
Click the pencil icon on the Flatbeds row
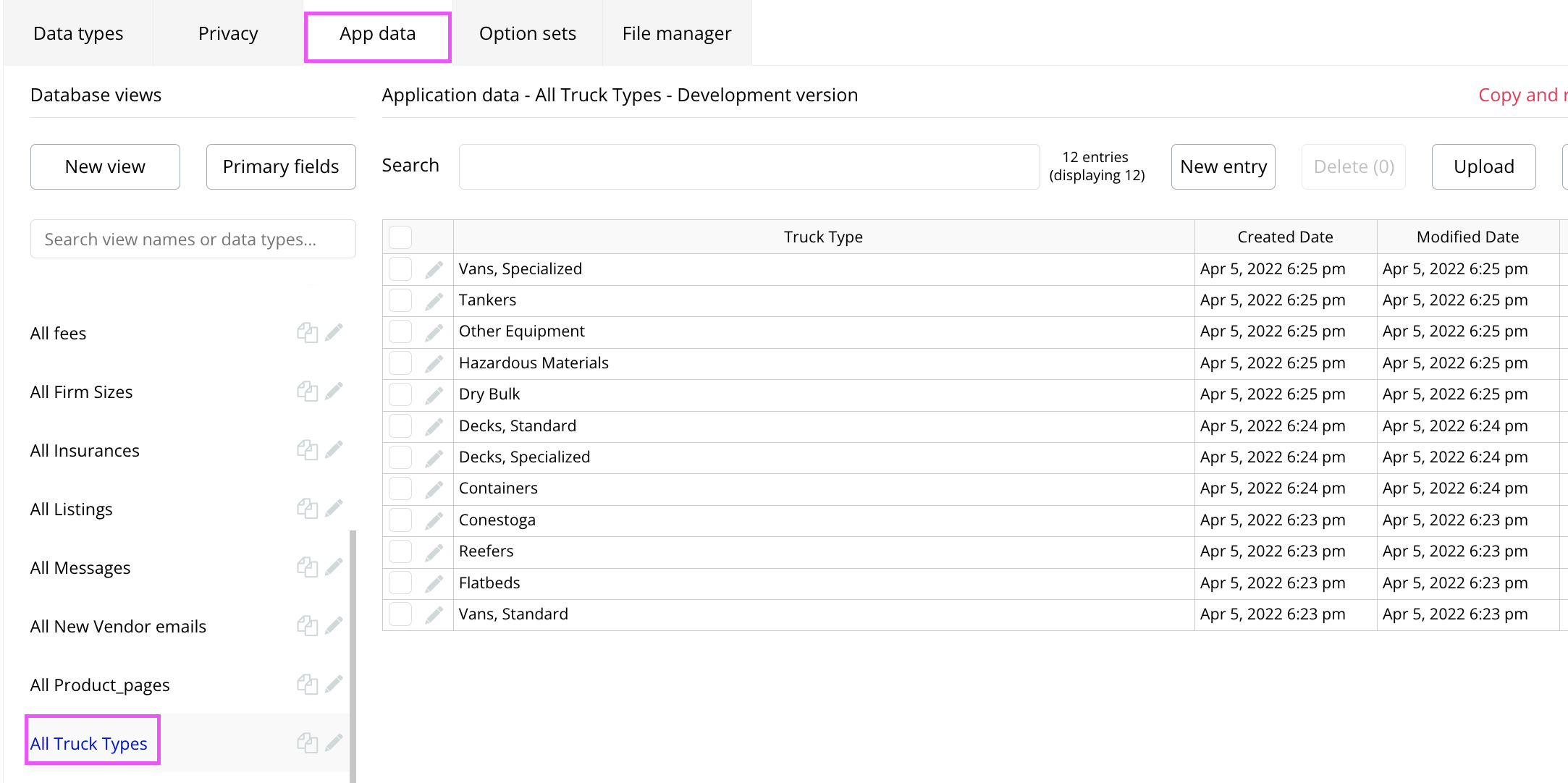(x=434, y=584)
